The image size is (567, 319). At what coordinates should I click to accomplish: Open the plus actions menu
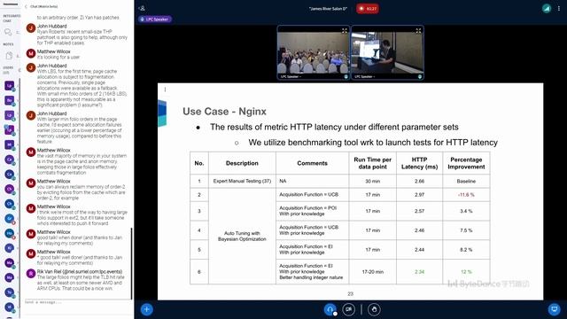(146, 309)
